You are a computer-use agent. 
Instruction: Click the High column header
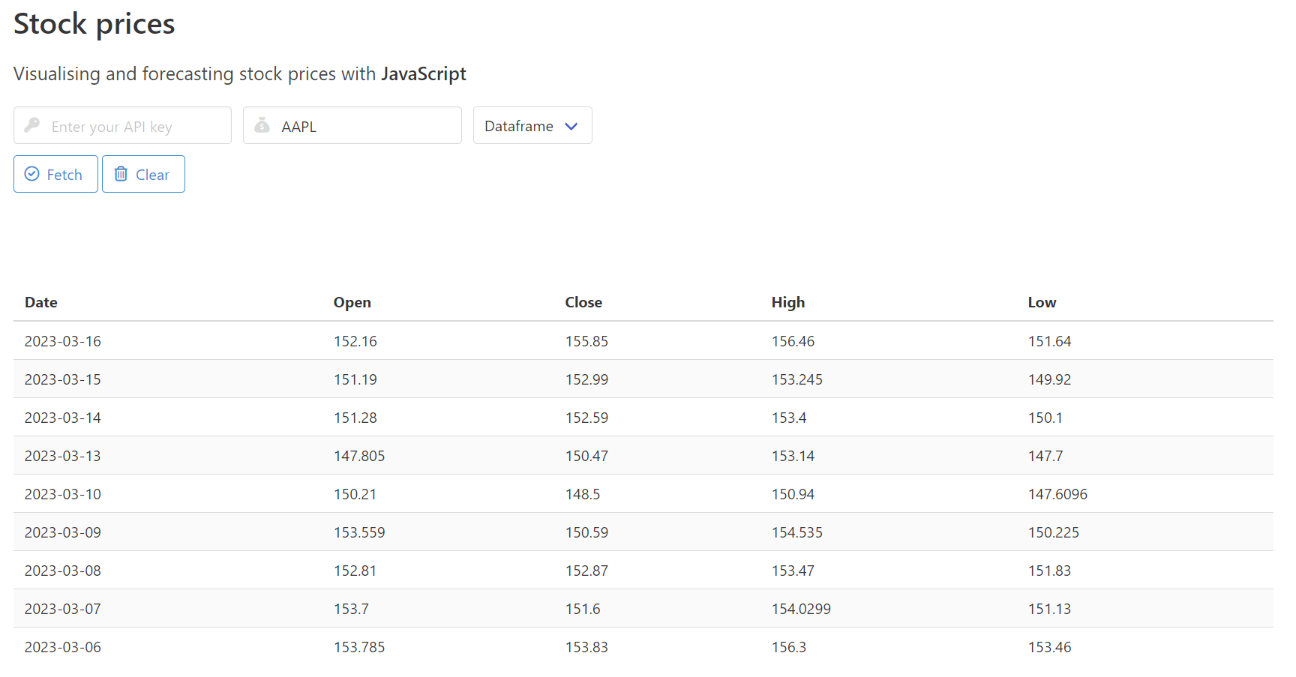click(x=788, y=302)
